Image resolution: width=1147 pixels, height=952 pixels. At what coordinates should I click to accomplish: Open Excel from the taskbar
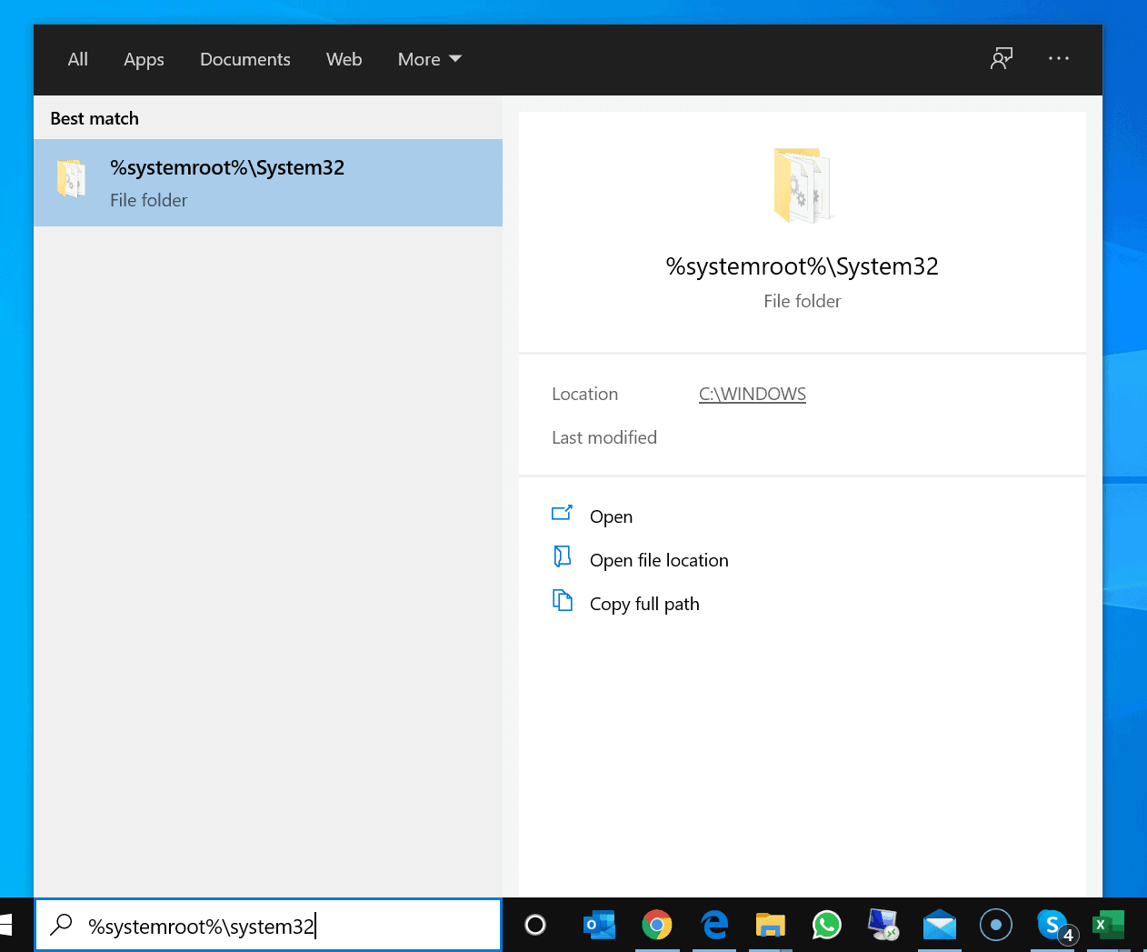pyautogui.click(x=1108, y=924)
